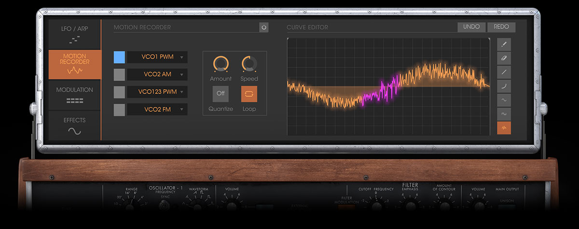Toggle the Loop button
579x229 pixels.
pos(249,94)
